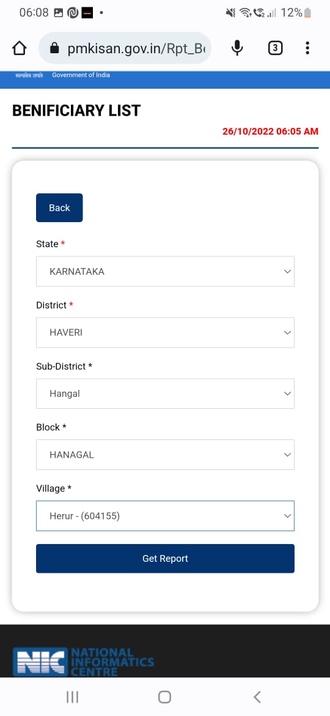330x716 pixels.
Task: Expand the Village dropdown showing Herur
Action: (165, 516)
